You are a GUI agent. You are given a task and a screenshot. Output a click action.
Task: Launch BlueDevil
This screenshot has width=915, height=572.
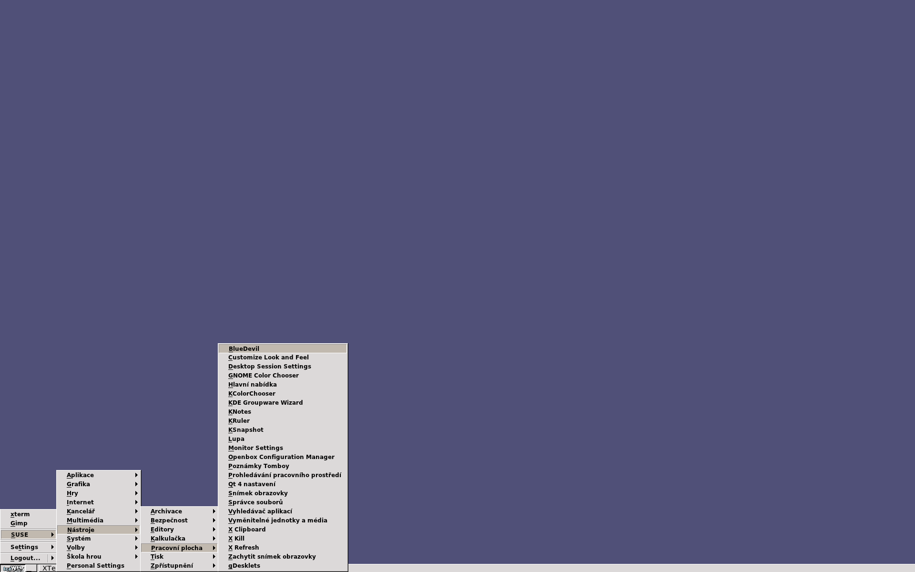tap(283, 349)
